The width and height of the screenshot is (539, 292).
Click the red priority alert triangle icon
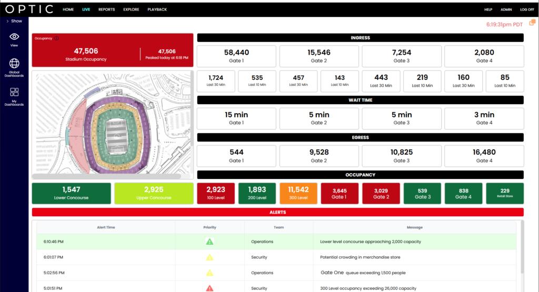coord(209,288)
